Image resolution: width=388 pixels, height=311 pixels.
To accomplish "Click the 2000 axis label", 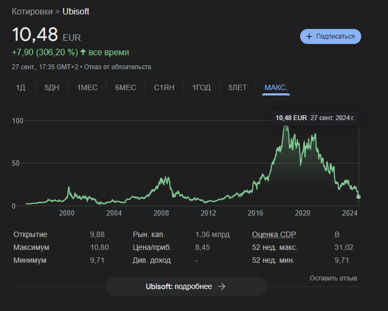I will tap(66, 213).
